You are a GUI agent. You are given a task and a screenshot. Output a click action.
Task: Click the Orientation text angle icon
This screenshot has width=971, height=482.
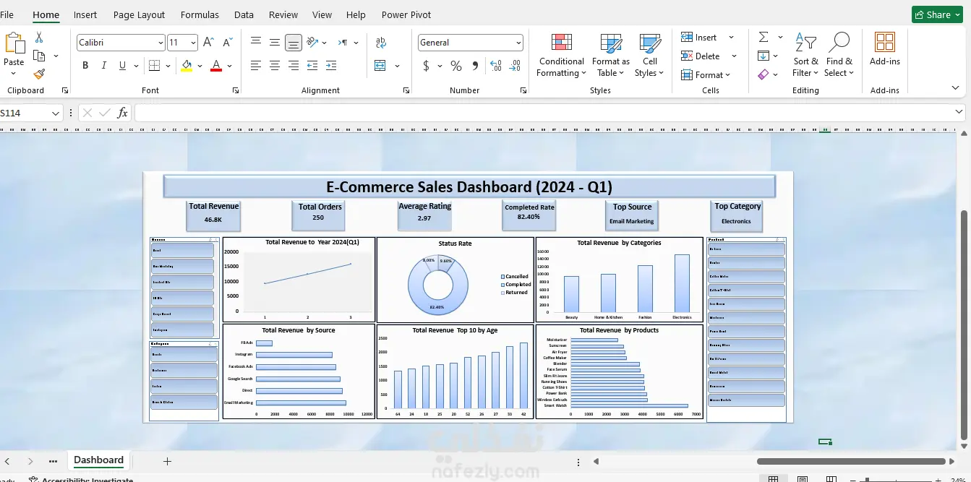(x=312, y=43)
